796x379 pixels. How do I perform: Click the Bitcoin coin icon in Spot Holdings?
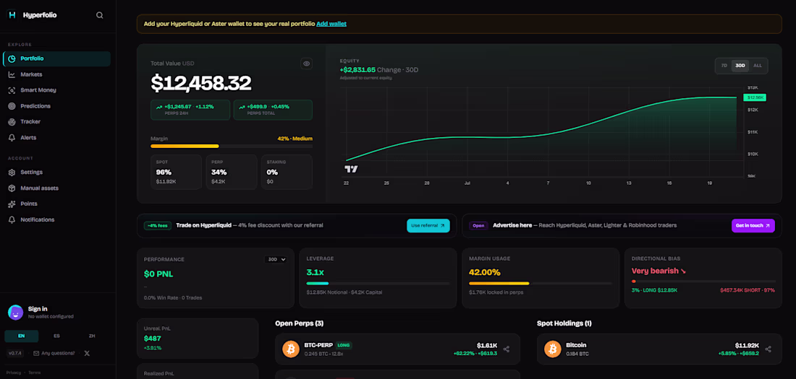(x=553, y=349)
